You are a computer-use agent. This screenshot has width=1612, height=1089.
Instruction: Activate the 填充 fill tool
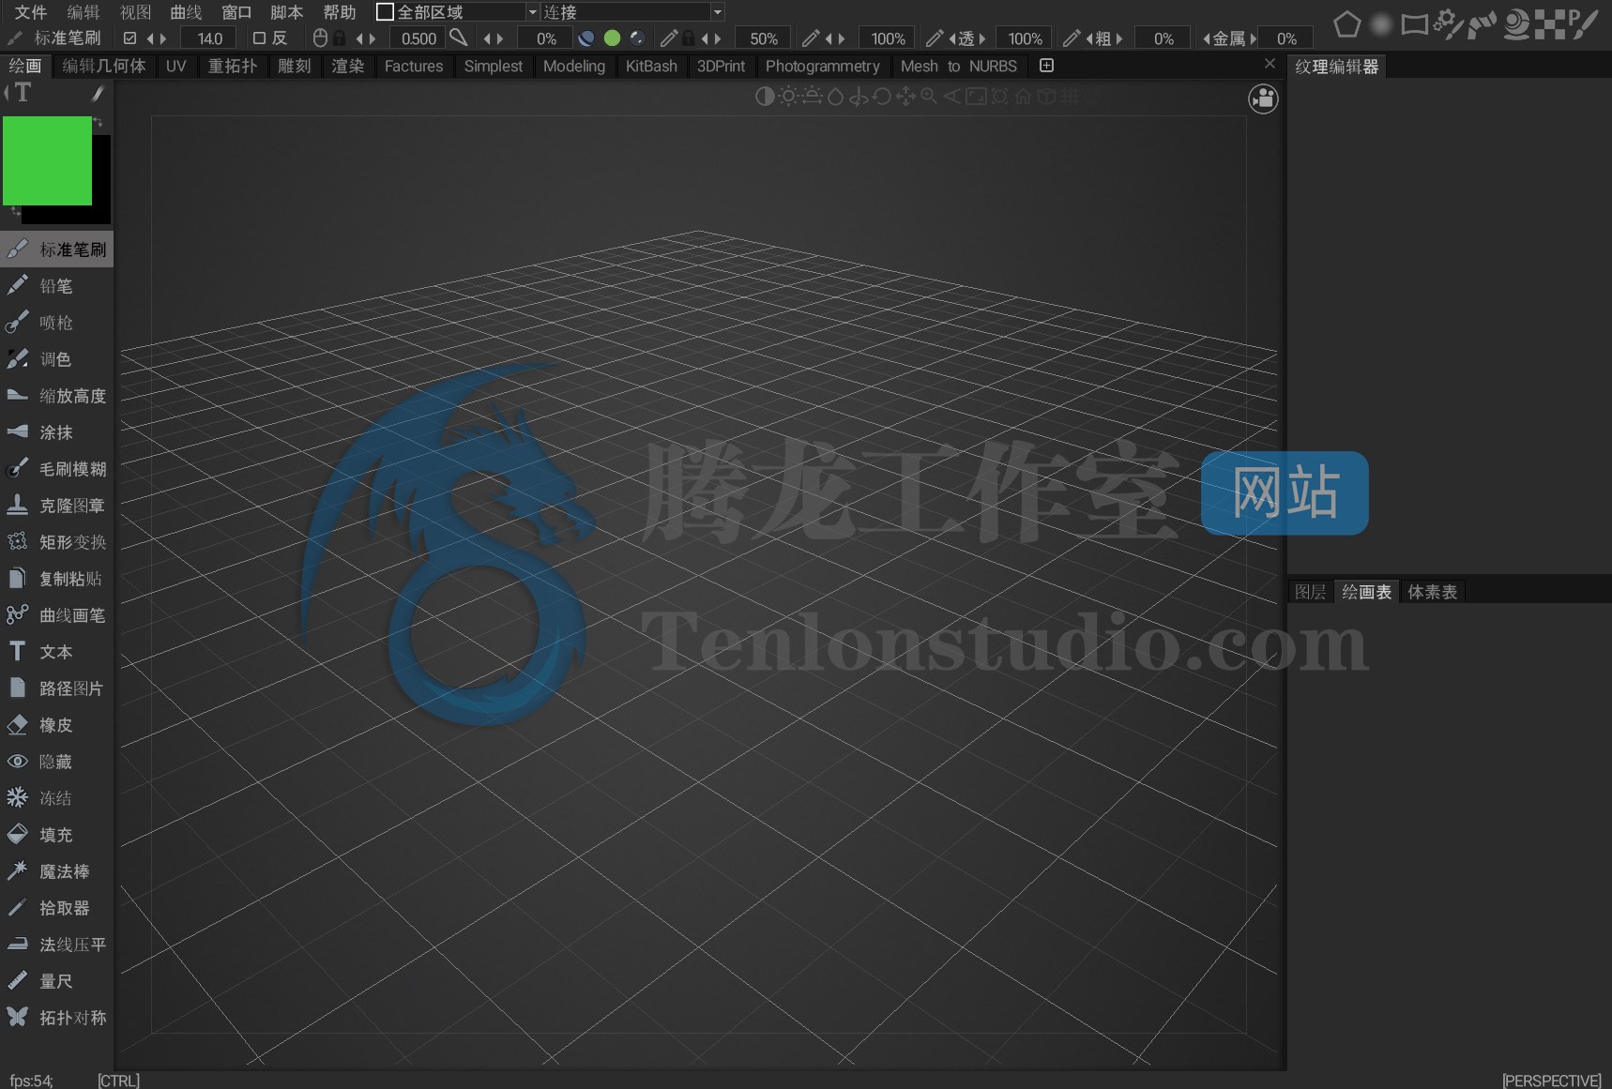click(x=55, y=835)
